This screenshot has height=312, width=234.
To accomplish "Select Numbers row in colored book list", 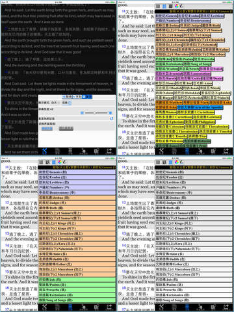I will click(x=77, y=187).
